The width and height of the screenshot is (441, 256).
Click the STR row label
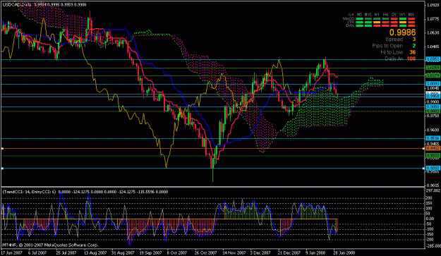(x=351, y=22)
